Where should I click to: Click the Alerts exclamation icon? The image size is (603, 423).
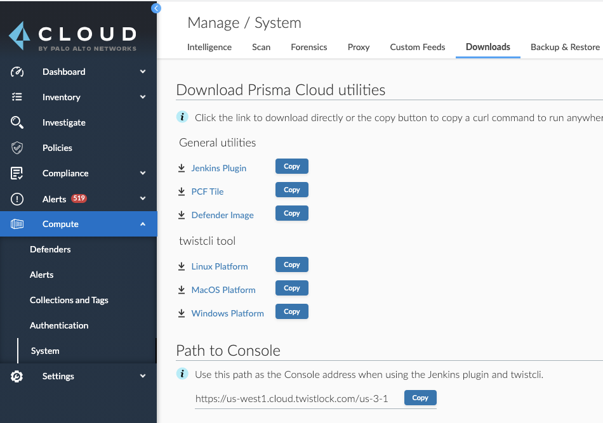[17, 199]
